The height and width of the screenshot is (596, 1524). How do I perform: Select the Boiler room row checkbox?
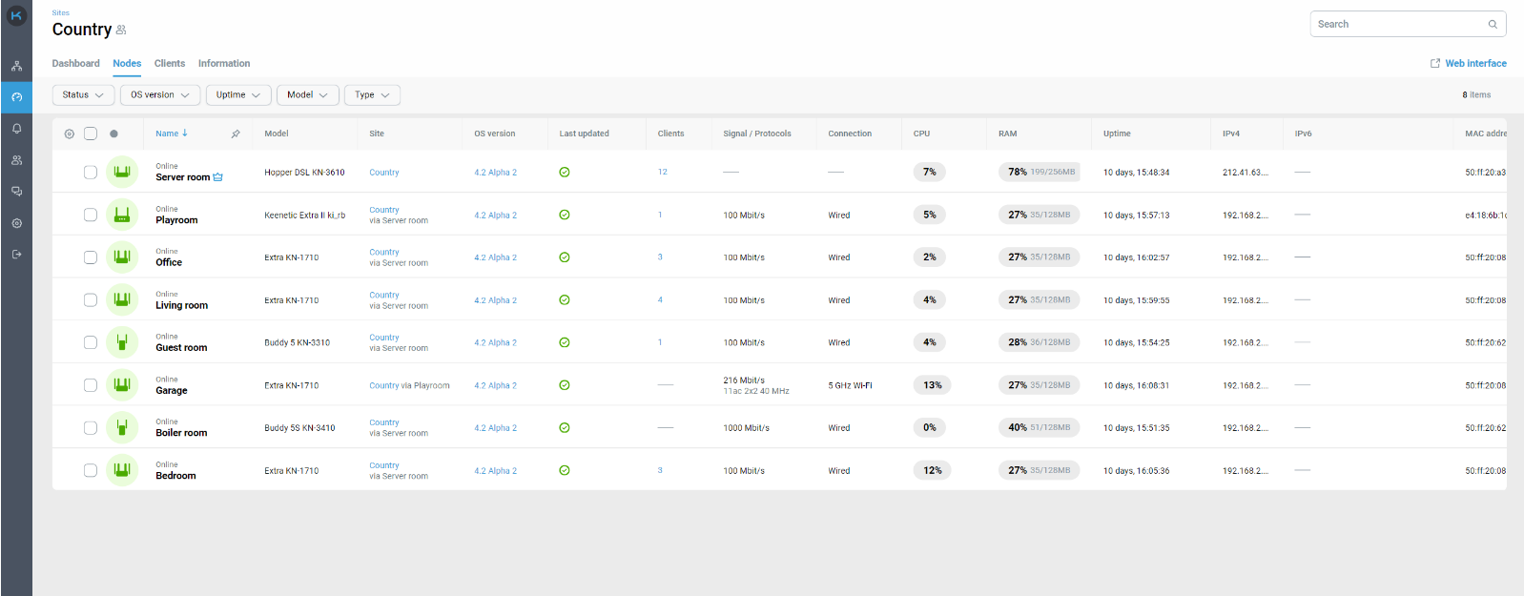91,428
